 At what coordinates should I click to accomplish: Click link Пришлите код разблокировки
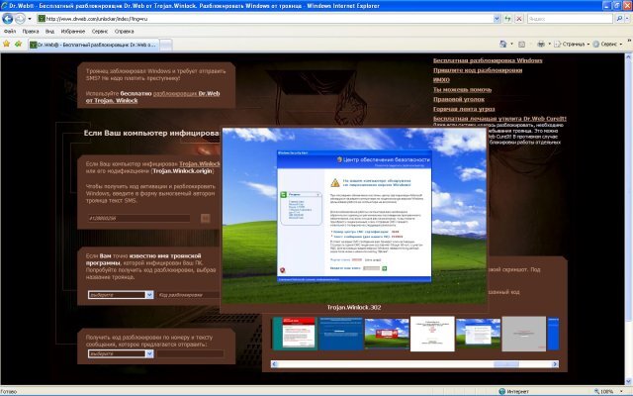pyautogui.click(x=478, y=70)
